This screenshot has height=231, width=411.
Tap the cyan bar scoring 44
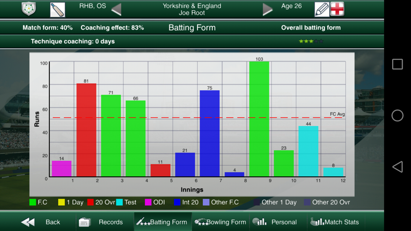click(x=309, y=151)
